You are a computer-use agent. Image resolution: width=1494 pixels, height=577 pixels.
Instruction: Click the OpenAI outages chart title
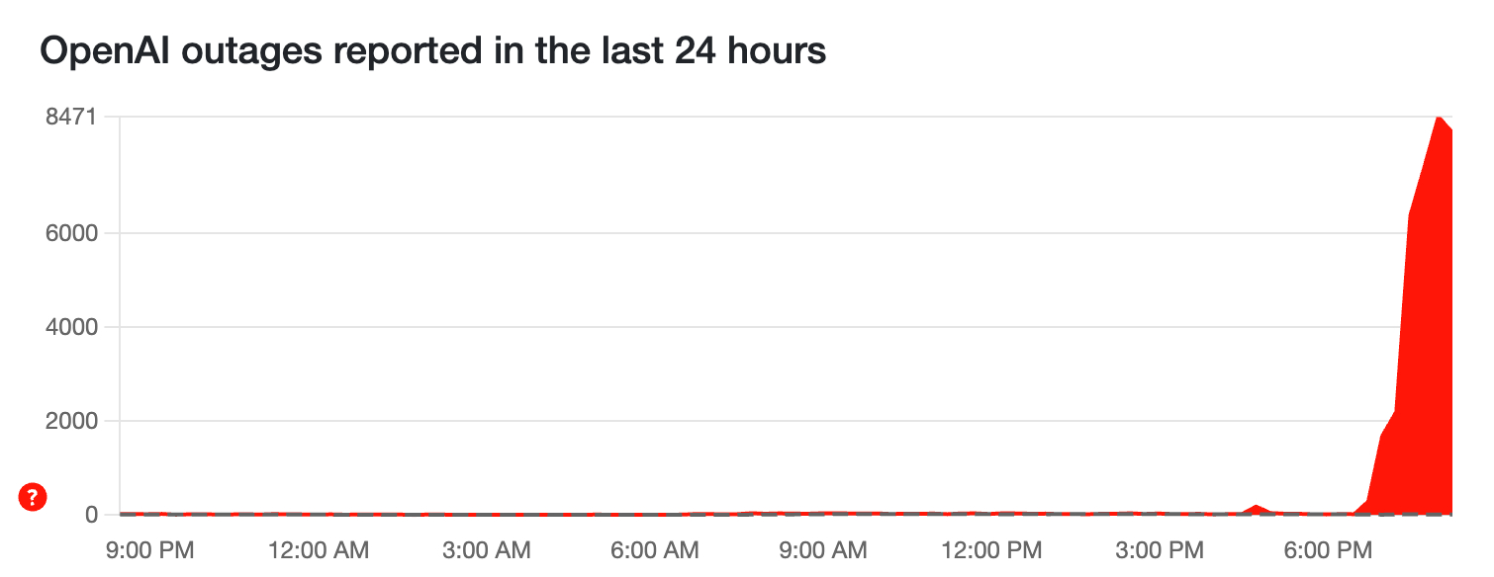pos(432,50)
